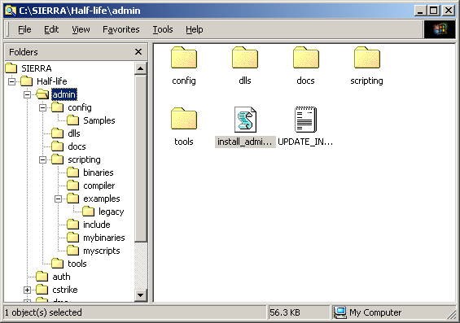Open the Favorites menu

[x=121, y=29]
